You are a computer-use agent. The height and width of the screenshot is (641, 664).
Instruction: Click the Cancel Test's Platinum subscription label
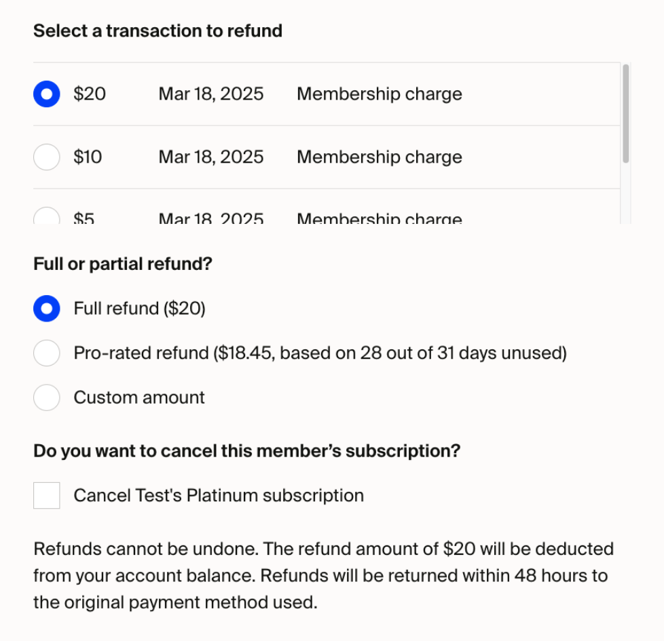click(x=217, y=495)
